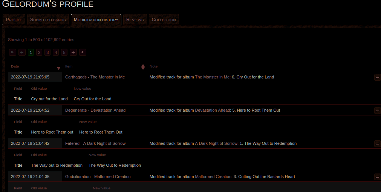Open A Dark Night of Sorrow link in note
The width and height of the screenshot is (381, 192).
(x=216, y=144)
